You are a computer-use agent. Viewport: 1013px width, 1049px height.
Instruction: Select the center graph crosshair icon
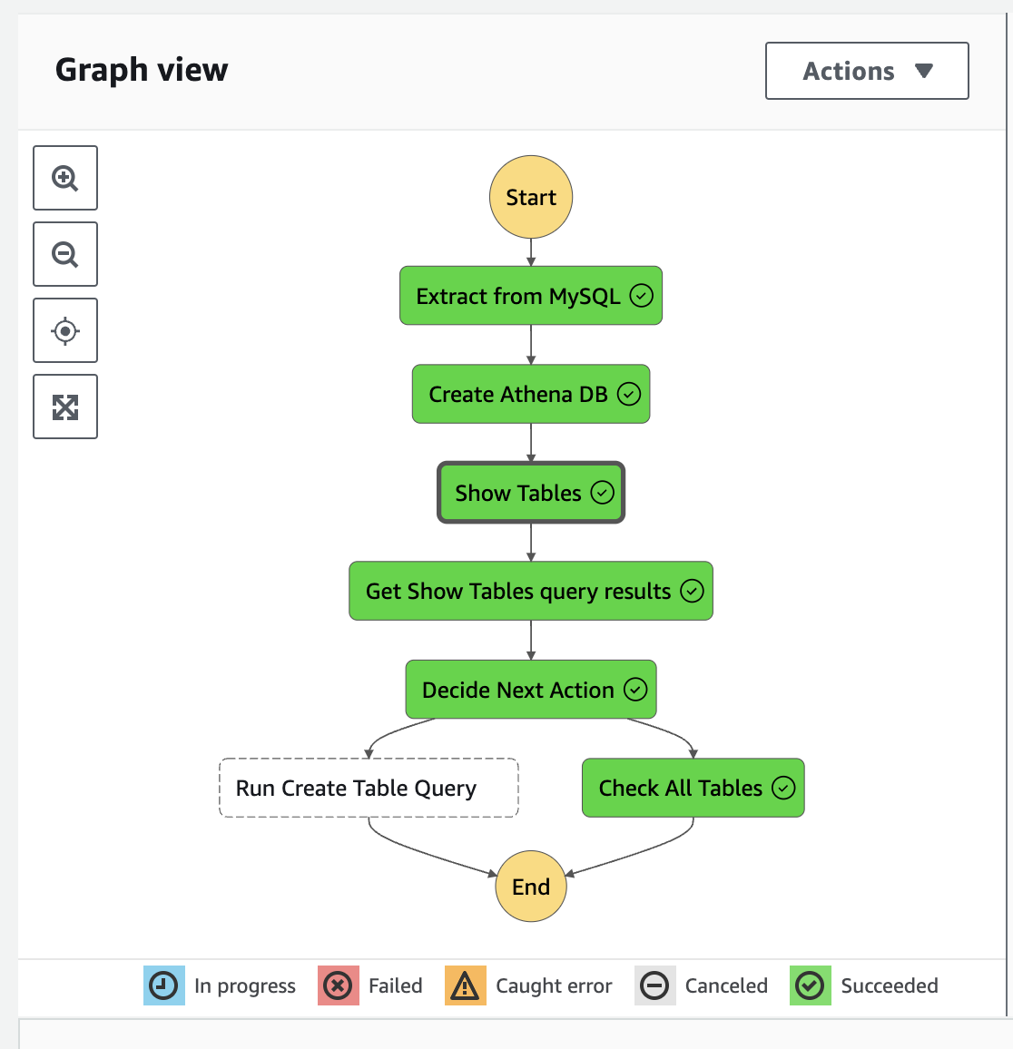[x=64, y=330]
